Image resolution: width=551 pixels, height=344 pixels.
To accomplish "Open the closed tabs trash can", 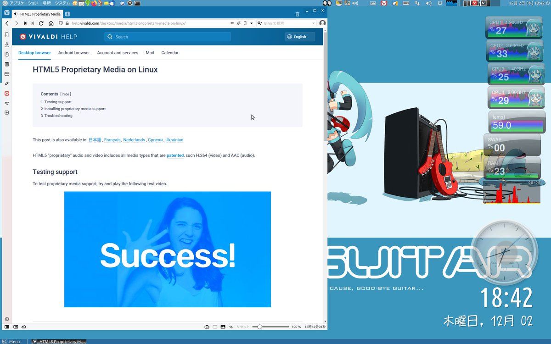I will tap(297, 14).
